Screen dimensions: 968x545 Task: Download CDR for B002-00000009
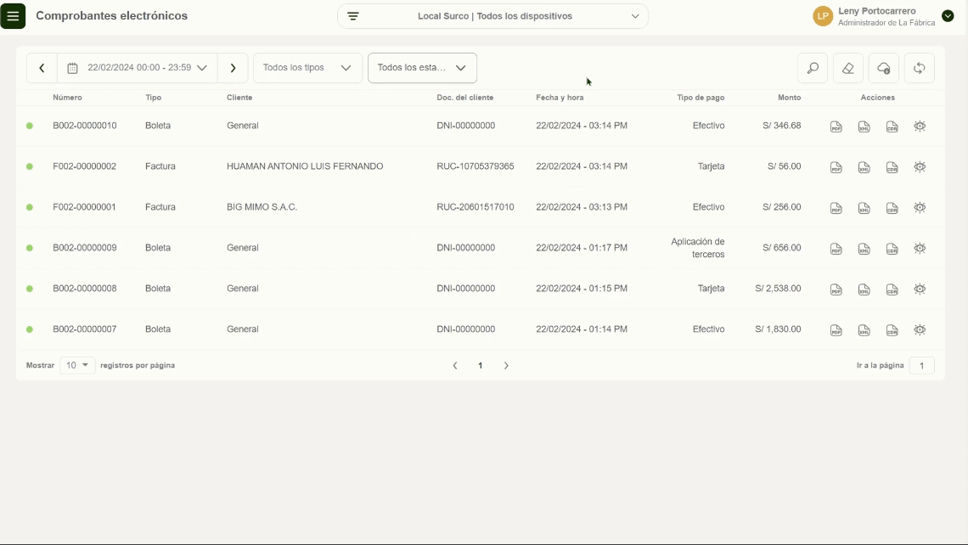click(x=892, y=249)
